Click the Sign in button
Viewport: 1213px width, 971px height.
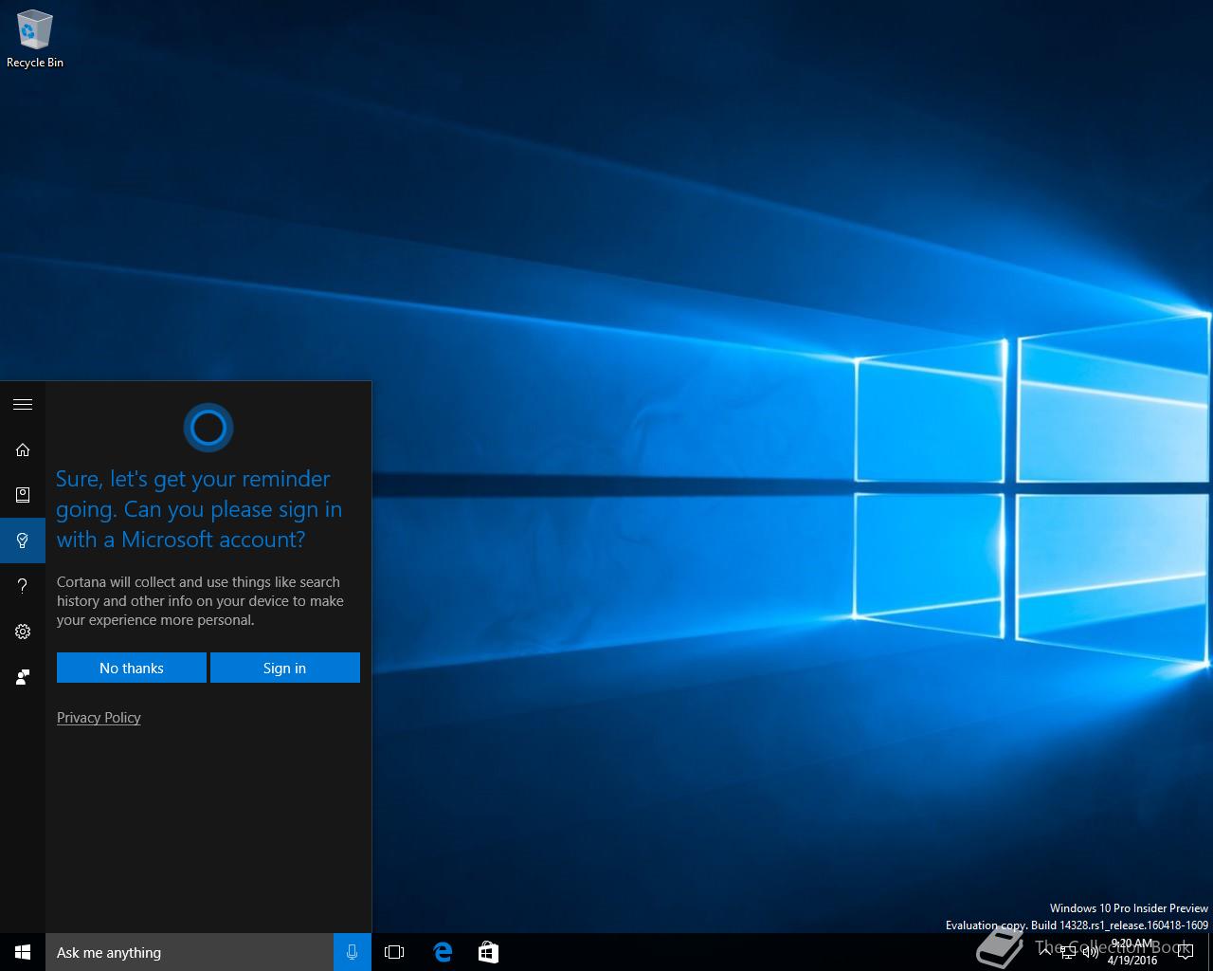click(285, 668)
